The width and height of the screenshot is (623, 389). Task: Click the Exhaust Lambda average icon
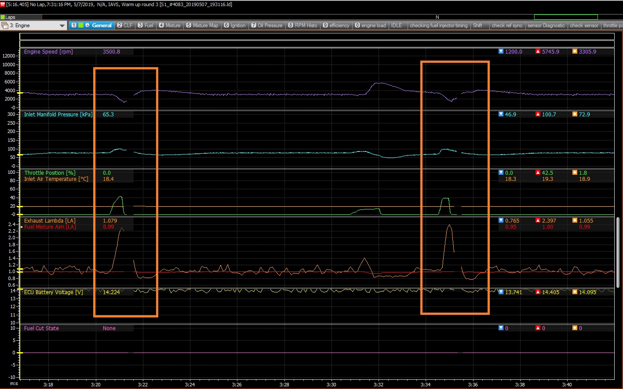[575, 220]
